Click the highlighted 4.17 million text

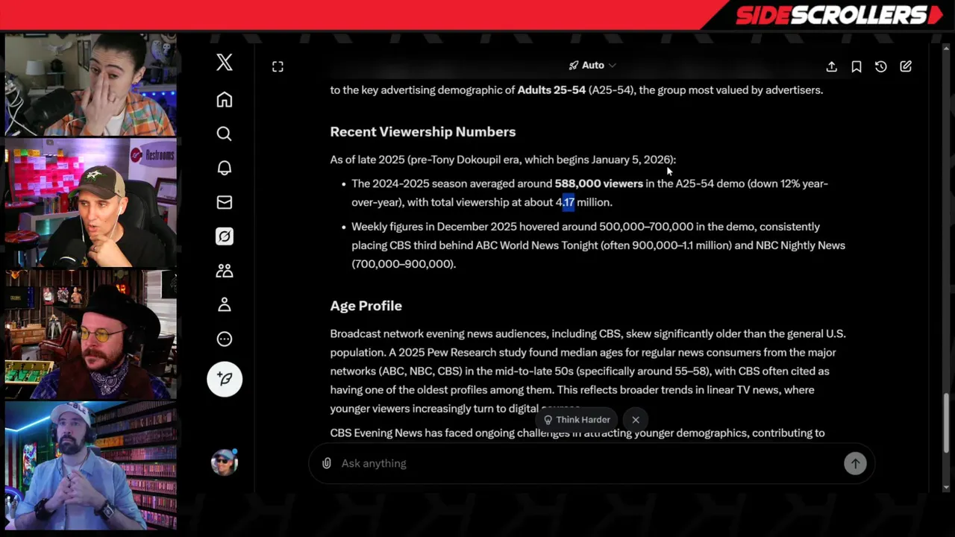[x=583, y=202]
